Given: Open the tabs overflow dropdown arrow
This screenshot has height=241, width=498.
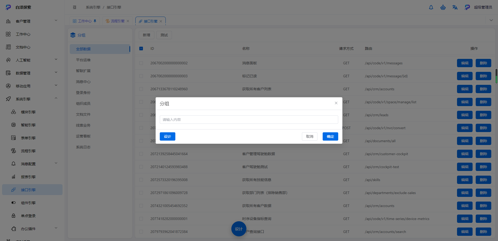Looking at the screenshot, I should click(x=491, y=20).
